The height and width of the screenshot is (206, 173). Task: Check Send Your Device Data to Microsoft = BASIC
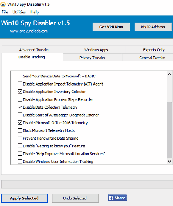(x=20, y=76)
